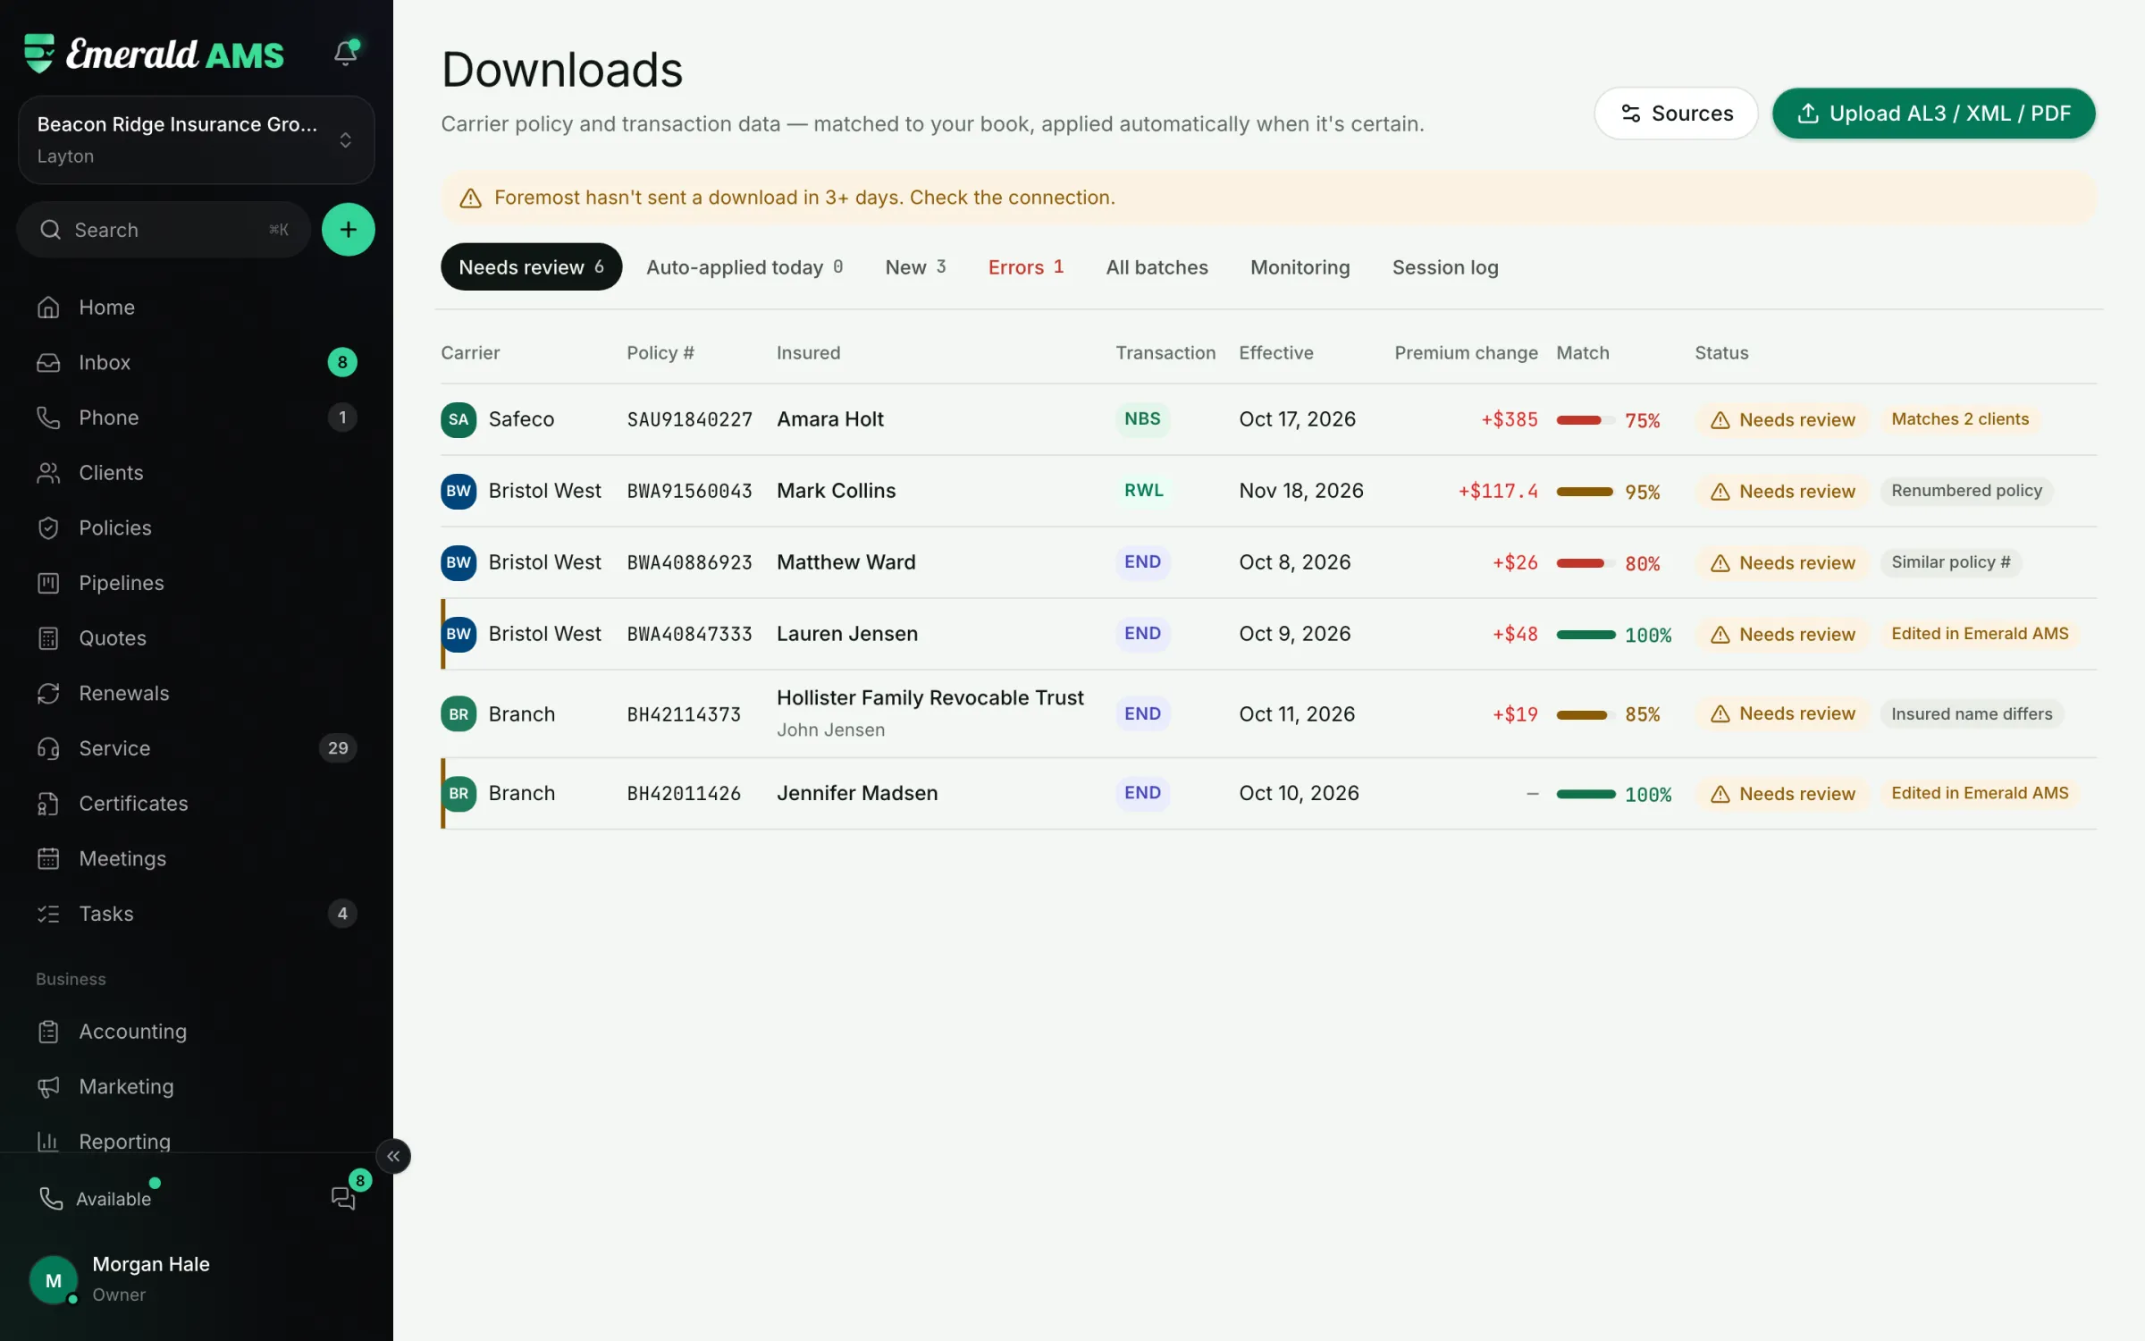The width and height of the screenshot is (2145, 1341).
Task: Open the All batches tab
Action: click(x=1157, y=266)
